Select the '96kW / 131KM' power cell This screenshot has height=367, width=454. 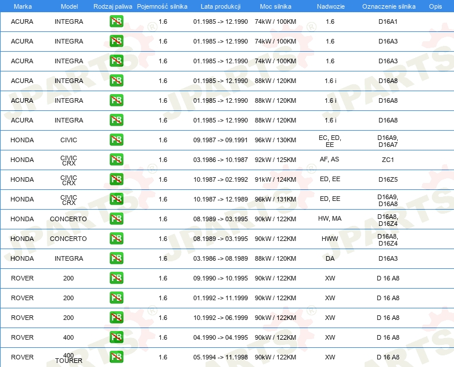click(x=275, y=199)
